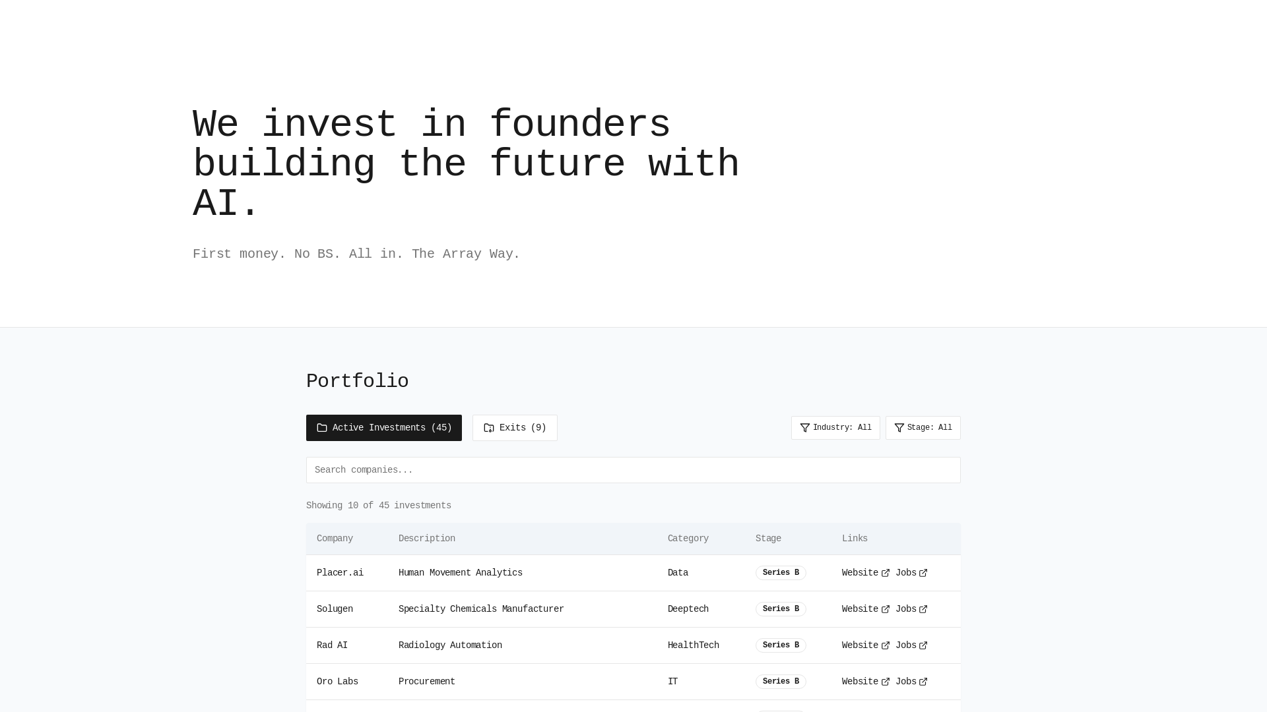Click the folder icon in Active Investments tab
Image resolution: width=1267 pixels, height=712 pixels.
322,428
